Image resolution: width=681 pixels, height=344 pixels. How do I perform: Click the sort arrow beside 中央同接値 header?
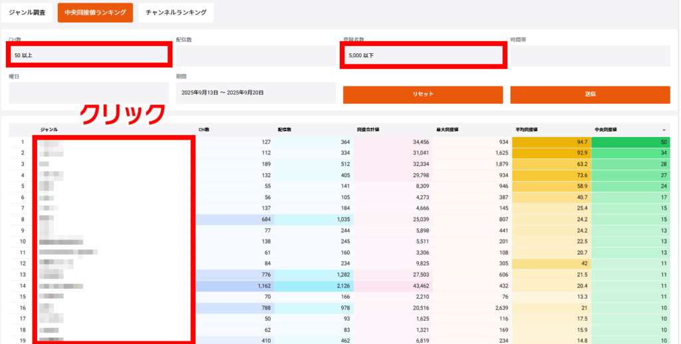663,130
